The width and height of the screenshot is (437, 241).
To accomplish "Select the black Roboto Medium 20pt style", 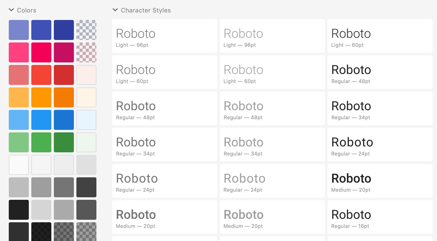I will pos(380,181).
